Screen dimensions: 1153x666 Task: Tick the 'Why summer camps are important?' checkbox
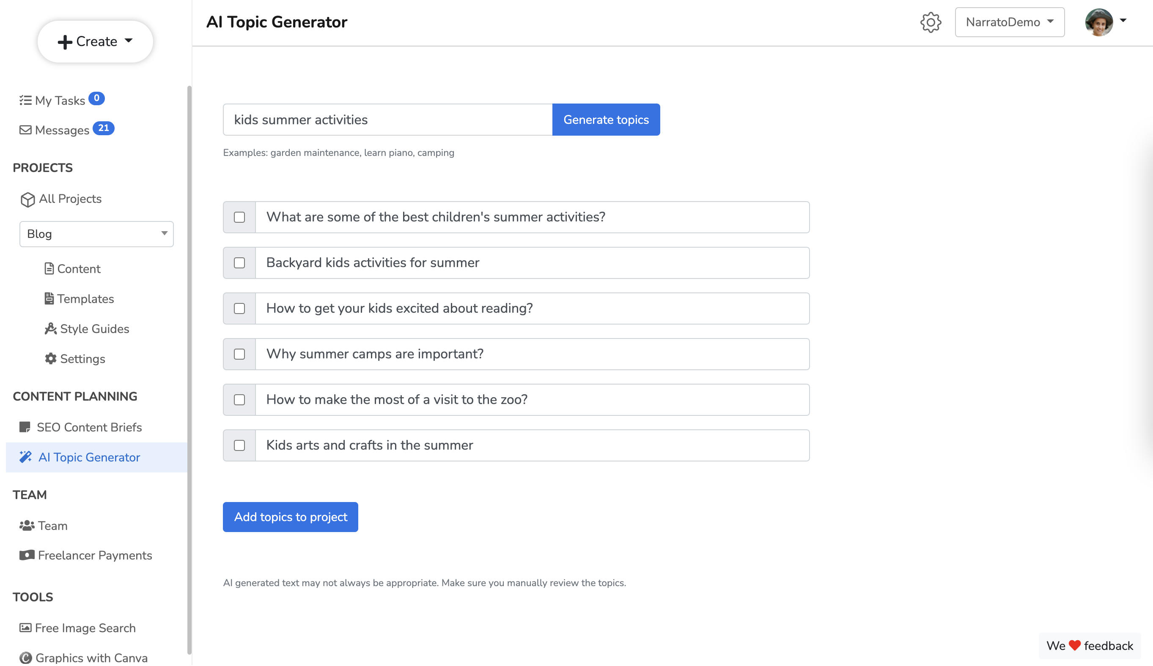(x=239, y=354)
